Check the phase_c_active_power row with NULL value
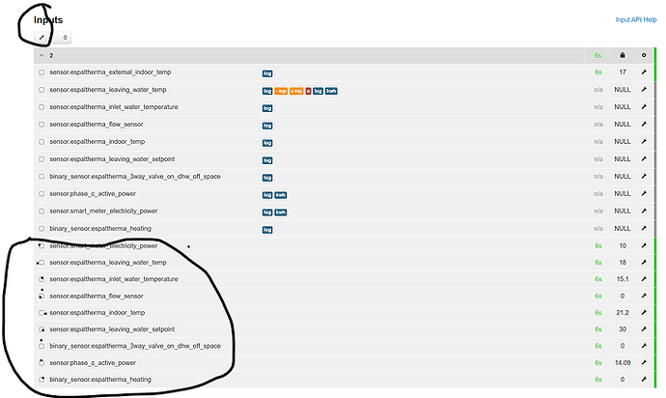 41,194
